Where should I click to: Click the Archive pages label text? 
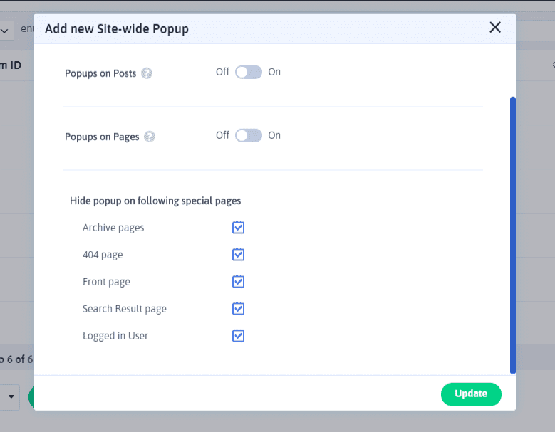point(113,228)
